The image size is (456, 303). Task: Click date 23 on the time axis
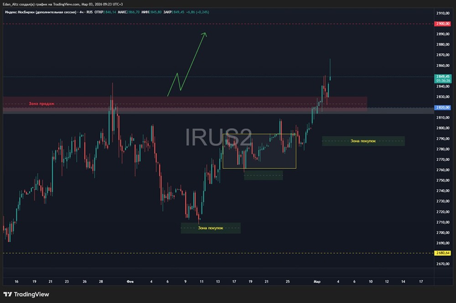[67, 282]
